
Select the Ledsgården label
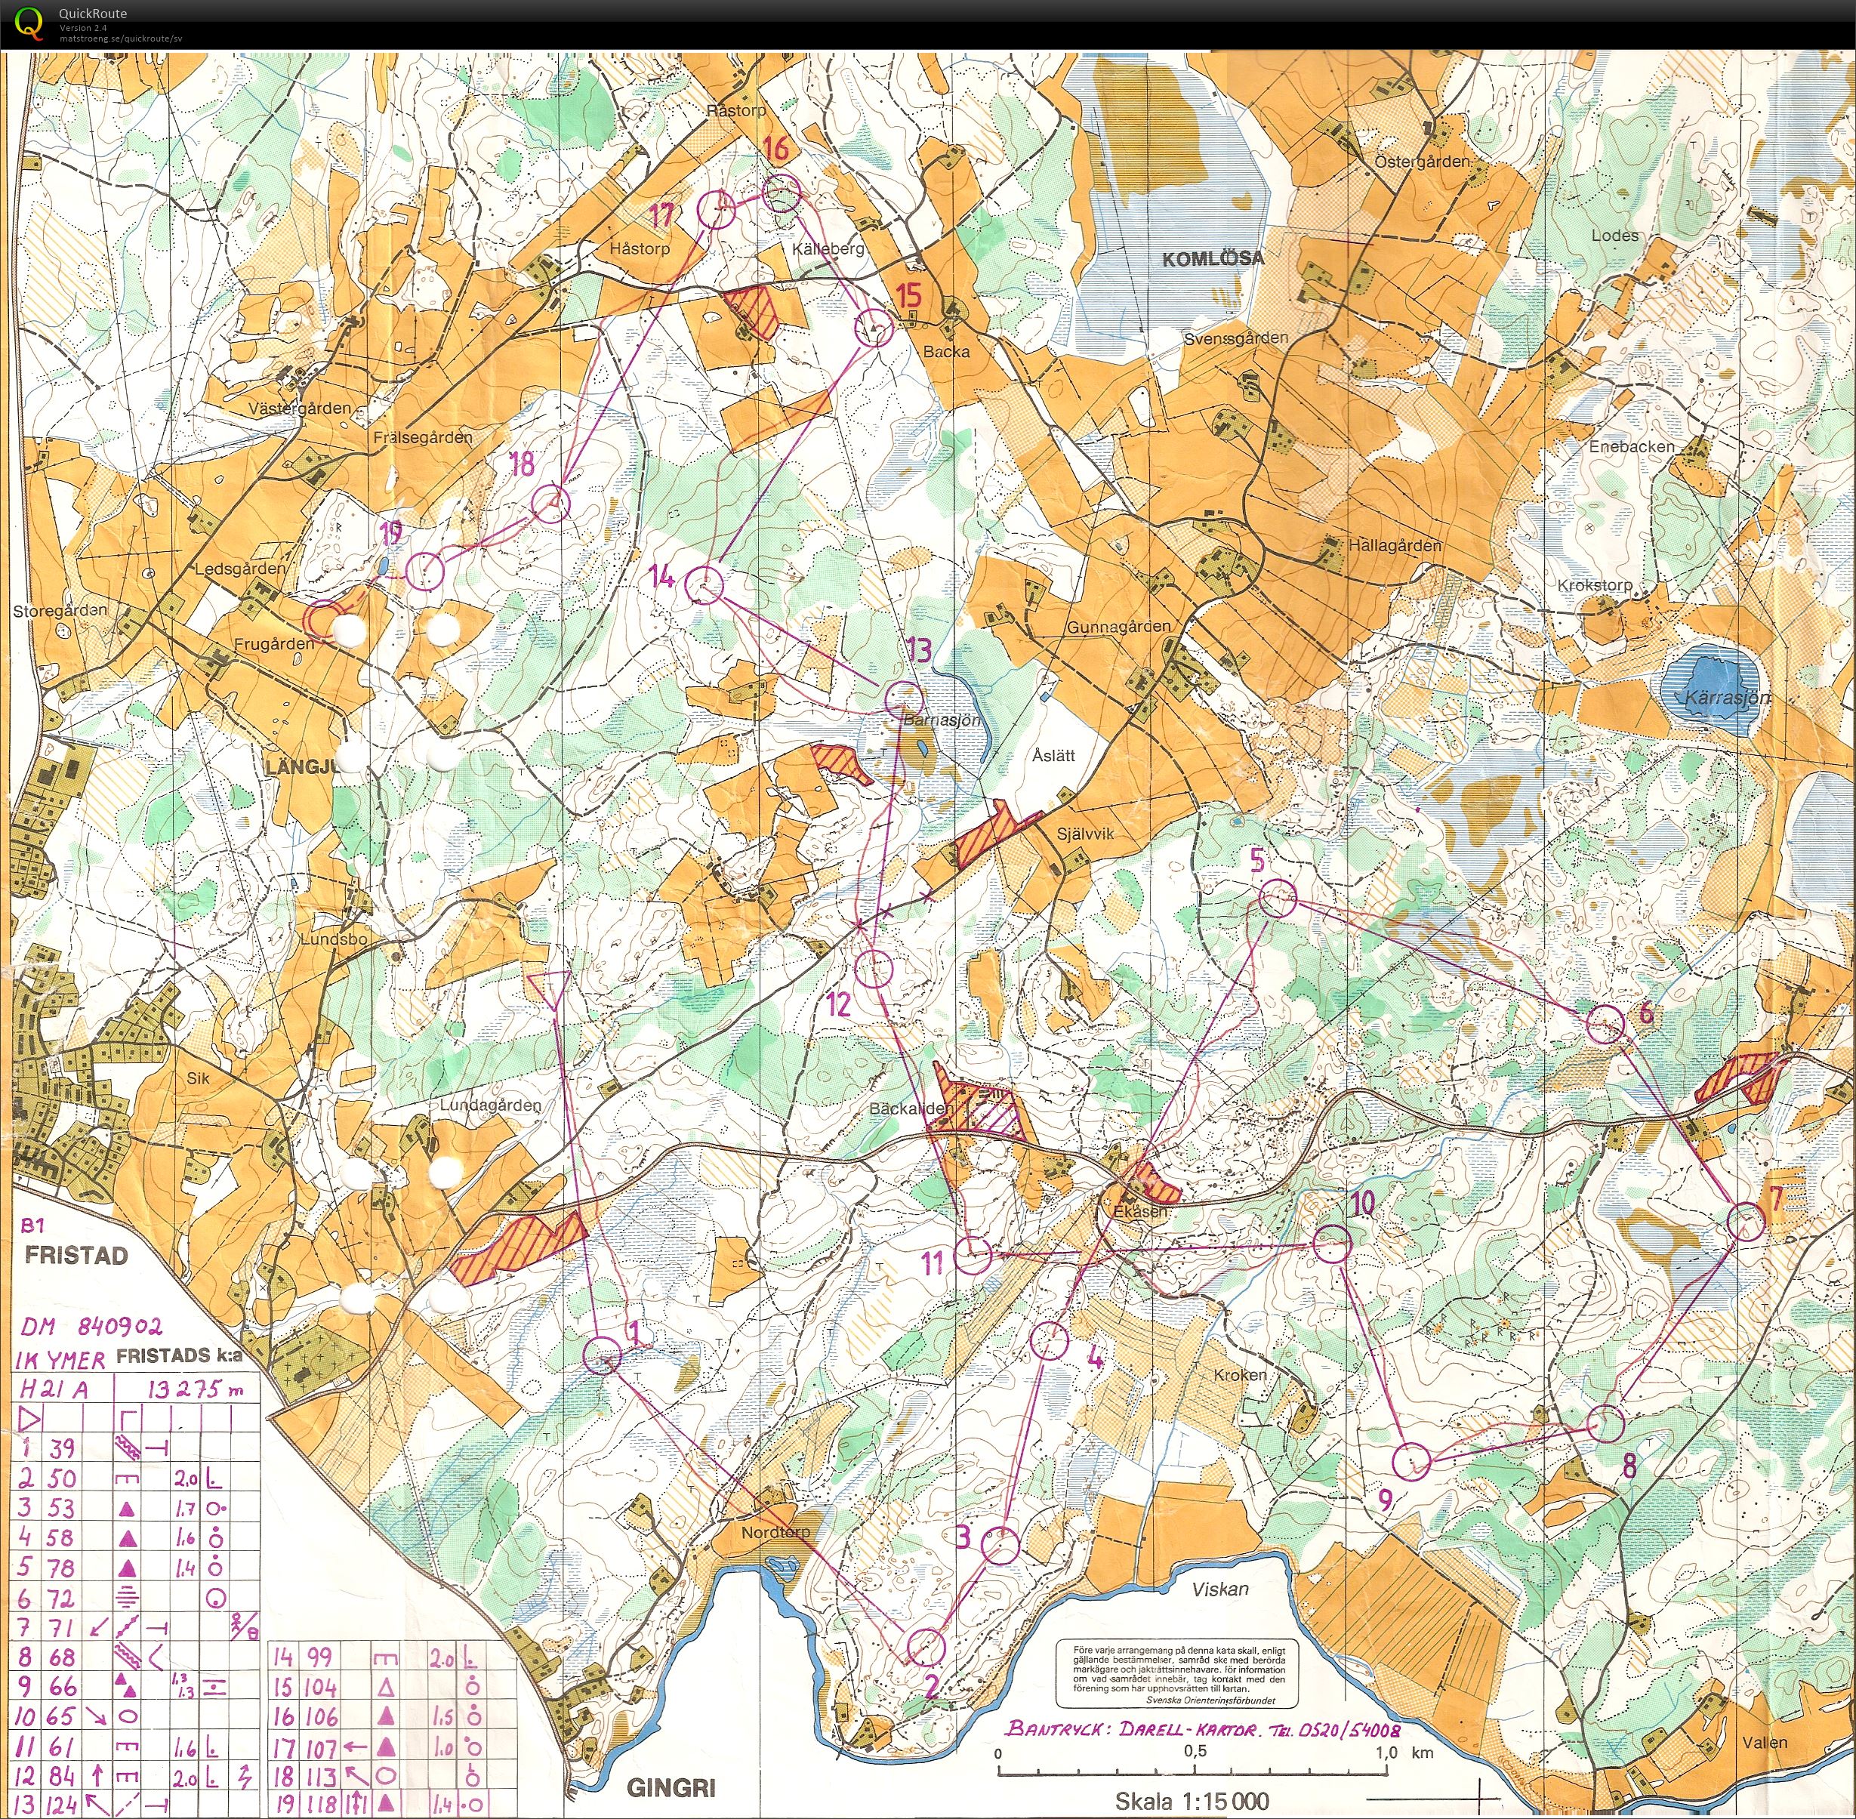[240, 569]
